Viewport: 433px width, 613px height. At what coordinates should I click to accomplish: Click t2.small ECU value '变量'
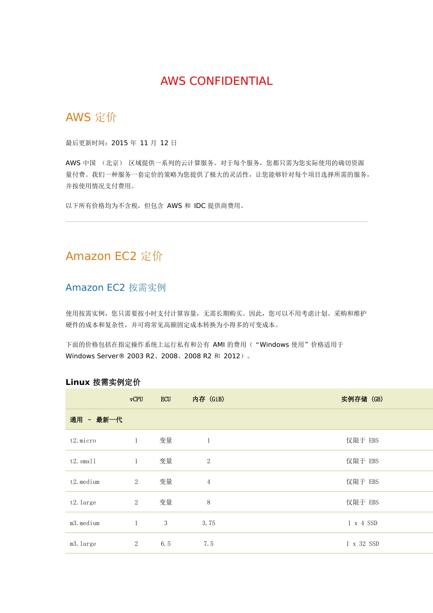(x=166, y=461)
